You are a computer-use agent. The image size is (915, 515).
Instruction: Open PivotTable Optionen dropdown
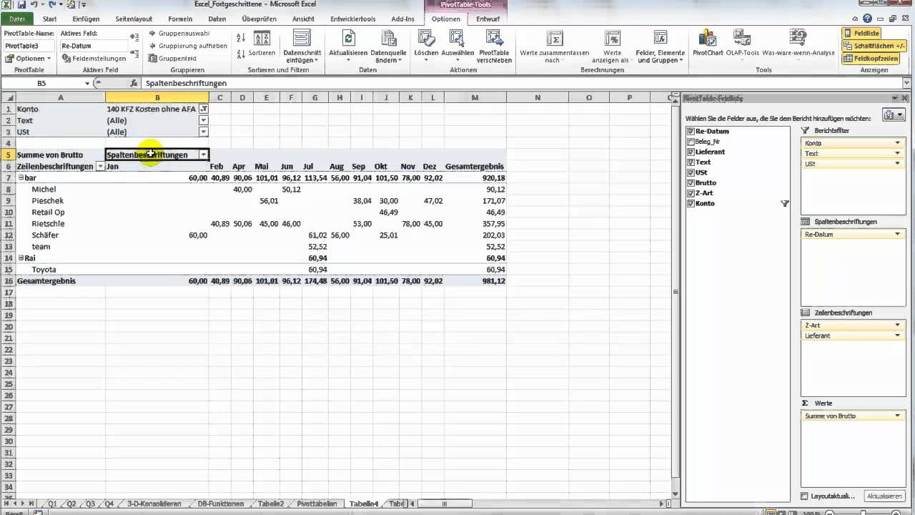(29, 59)
